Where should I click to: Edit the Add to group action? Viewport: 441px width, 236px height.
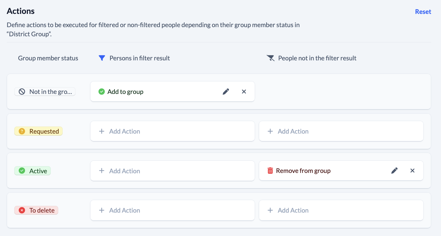point(226,92)
